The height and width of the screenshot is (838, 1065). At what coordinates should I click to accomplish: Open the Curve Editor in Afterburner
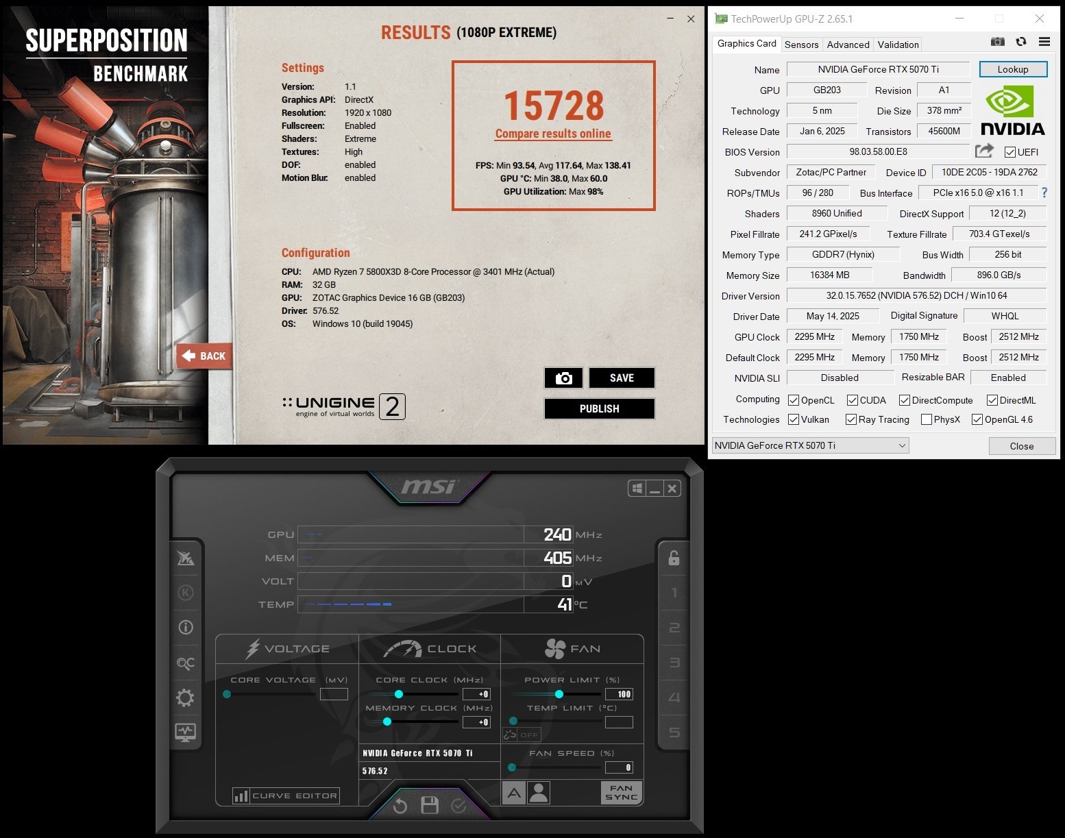pos(295,796)
